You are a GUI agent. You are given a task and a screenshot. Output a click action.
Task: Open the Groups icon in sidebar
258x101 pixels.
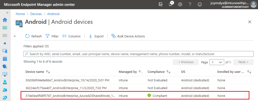5,90
